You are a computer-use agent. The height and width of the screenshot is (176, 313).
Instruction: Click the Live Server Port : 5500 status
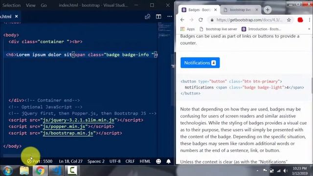point(40,161)
